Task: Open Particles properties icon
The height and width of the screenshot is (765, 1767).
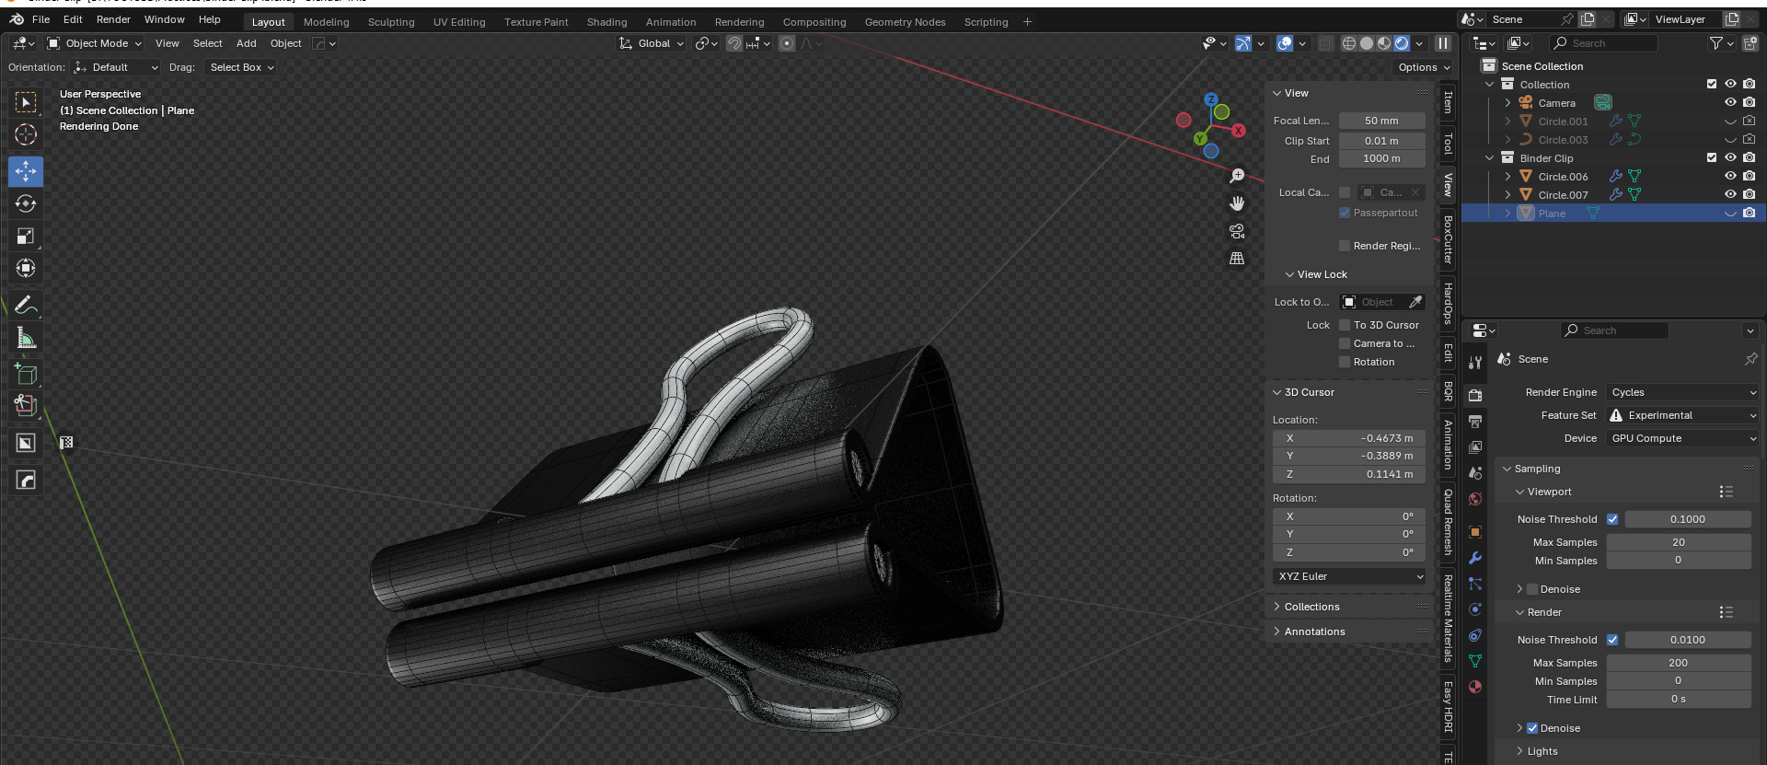Action: click(x=1475, y=584)
